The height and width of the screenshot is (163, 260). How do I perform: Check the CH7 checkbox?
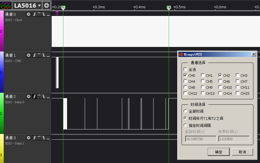point(237,81)
